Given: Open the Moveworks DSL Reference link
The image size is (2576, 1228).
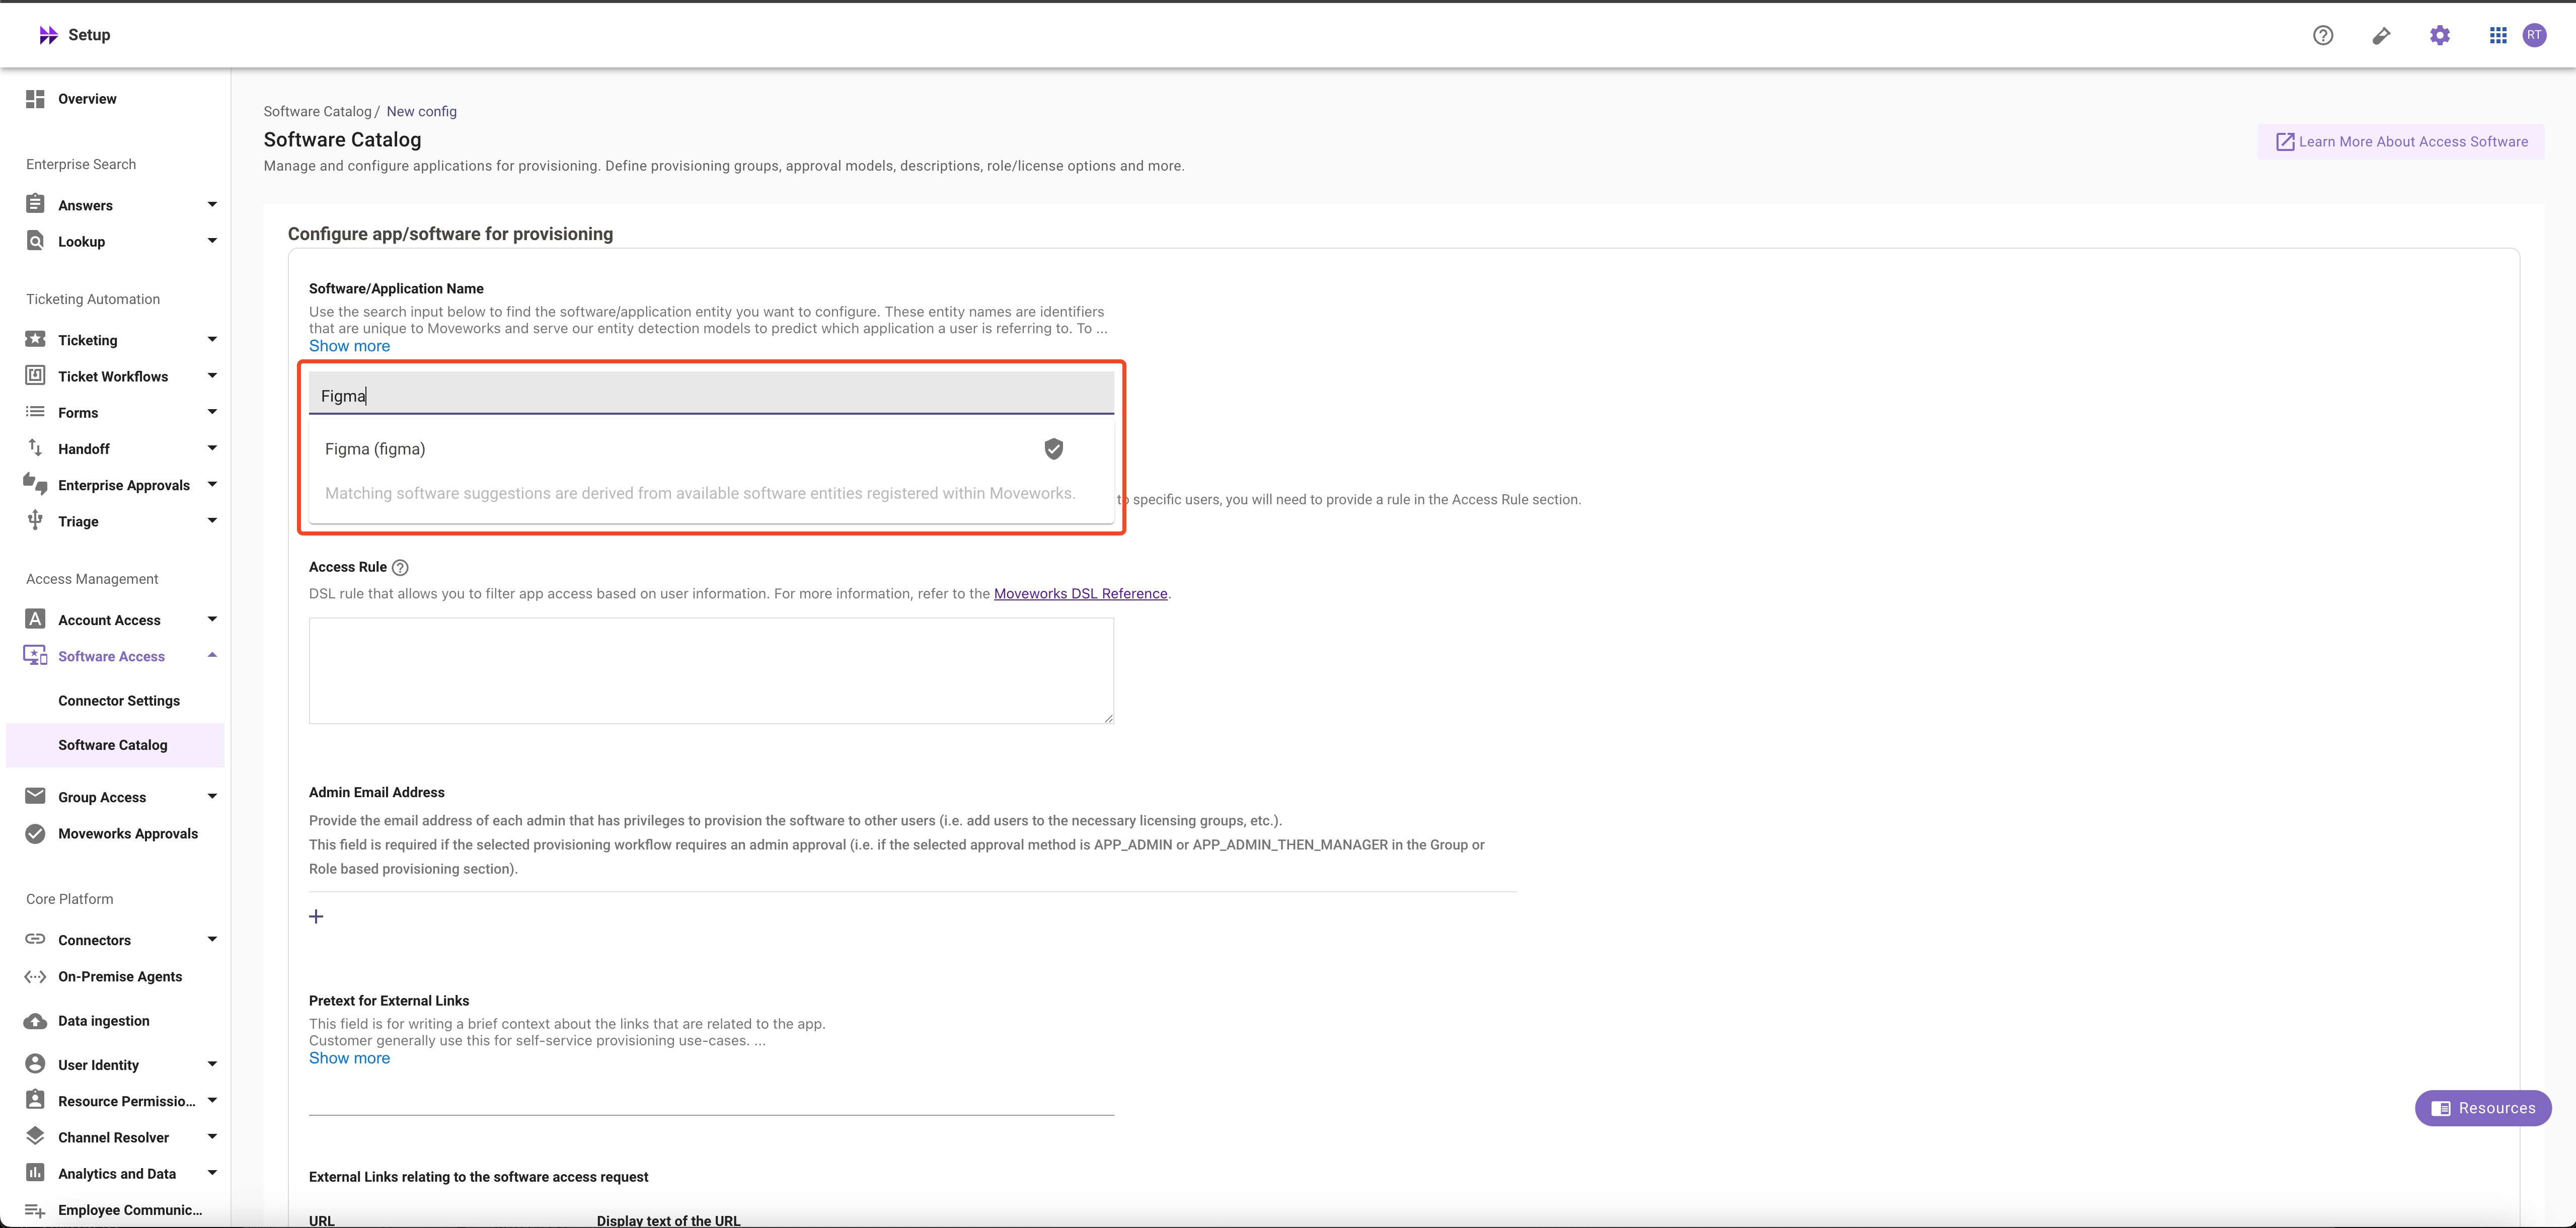Looking at the screenshot, I should [1080, 594].
